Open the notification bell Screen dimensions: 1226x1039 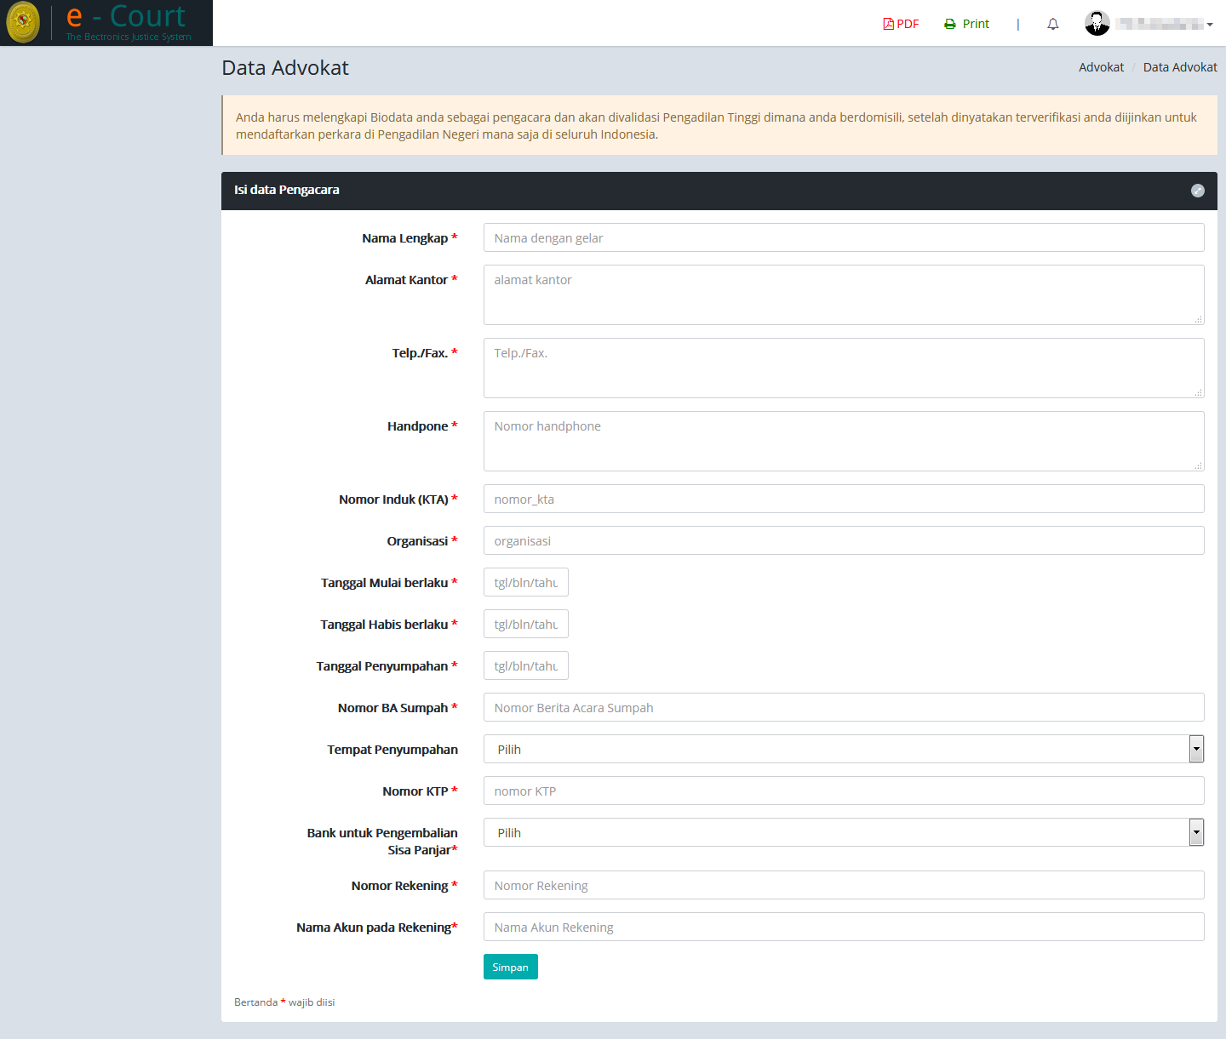1053,24
